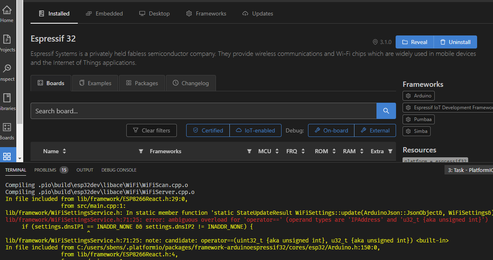
Task: Open the Simba framework tag
Action: point(417,131)
